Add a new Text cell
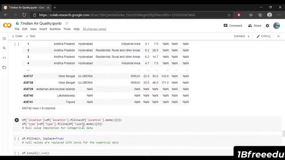Viewport: 285px width, 160px height. pos(31,36)
